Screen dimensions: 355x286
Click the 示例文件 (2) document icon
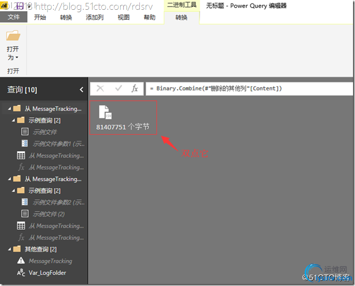25,214
